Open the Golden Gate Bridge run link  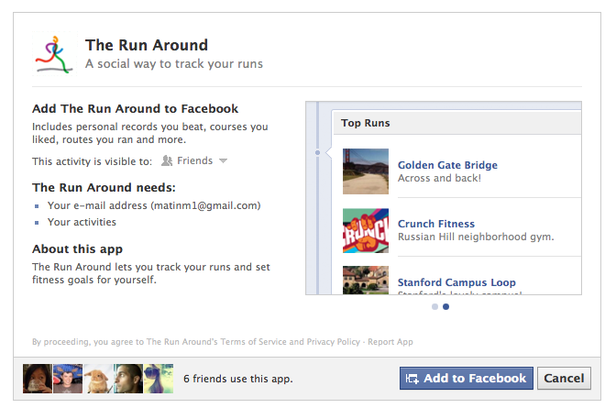(447, 165)
